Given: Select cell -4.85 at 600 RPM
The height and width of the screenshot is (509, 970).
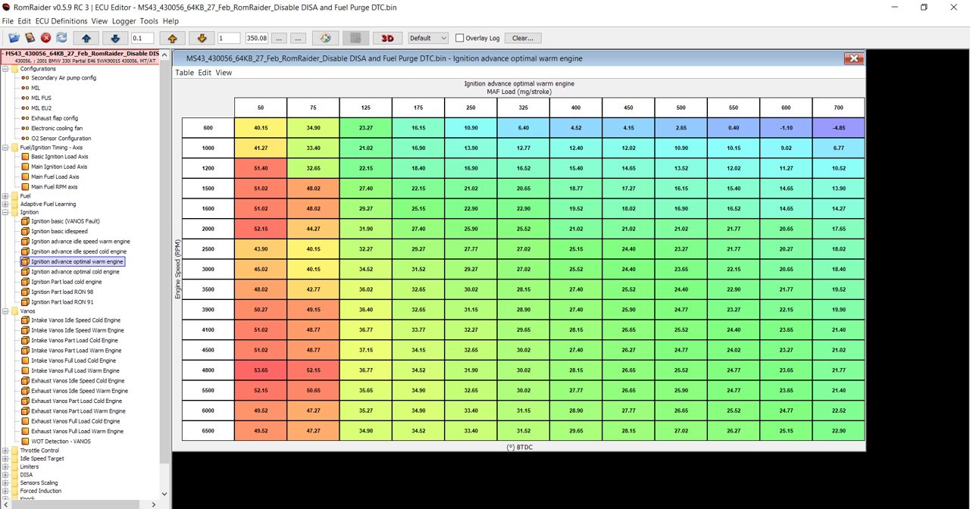Looking at the screenshot, I should [838, 128].
